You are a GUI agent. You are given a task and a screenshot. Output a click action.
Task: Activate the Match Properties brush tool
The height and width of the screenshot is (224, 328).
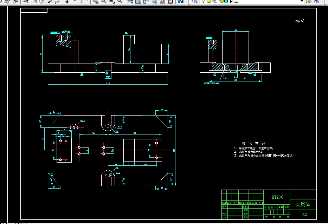[x=50, y=1]
